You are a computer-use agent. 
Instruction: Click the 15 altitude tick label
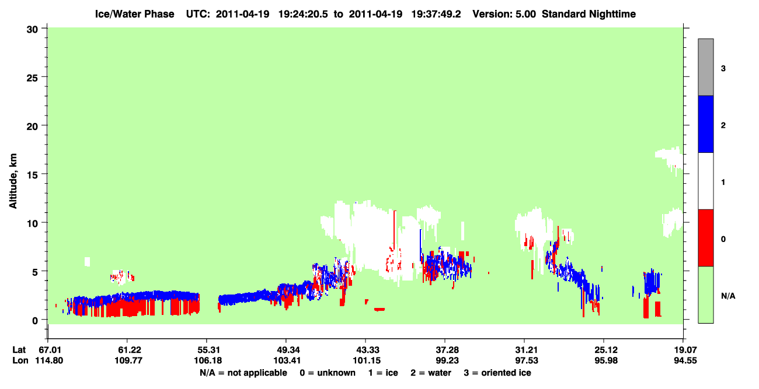[34, 174]
